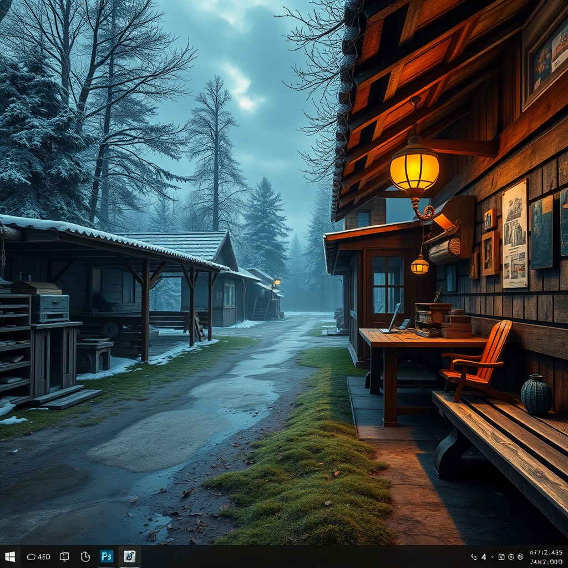Open Task View from the taskbar

click(64, 556)
